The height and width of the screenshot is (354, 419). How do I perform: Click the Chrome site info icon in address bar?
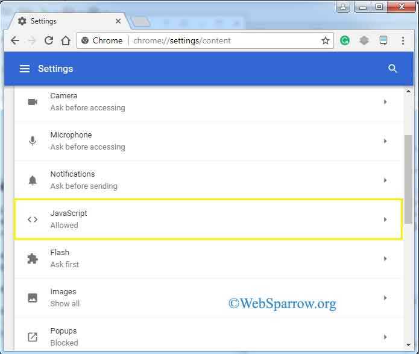pyautogui.click(x=85, y=40)
